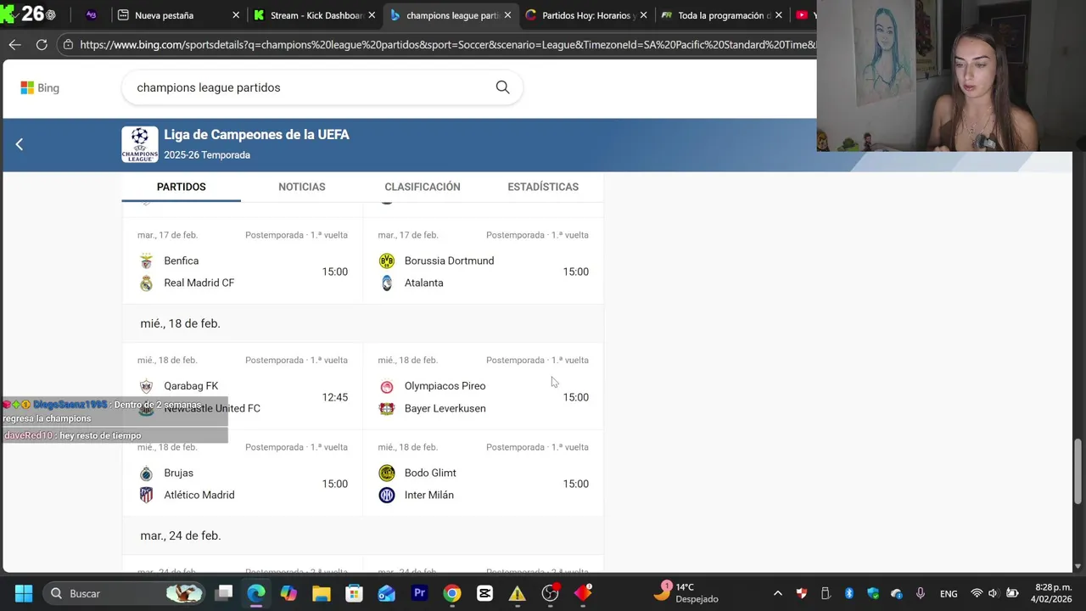Click the Bing logo
Image resolution: width=1086 pixels, height=611 pixels.
pyautogui.click(x=40, y=87)
